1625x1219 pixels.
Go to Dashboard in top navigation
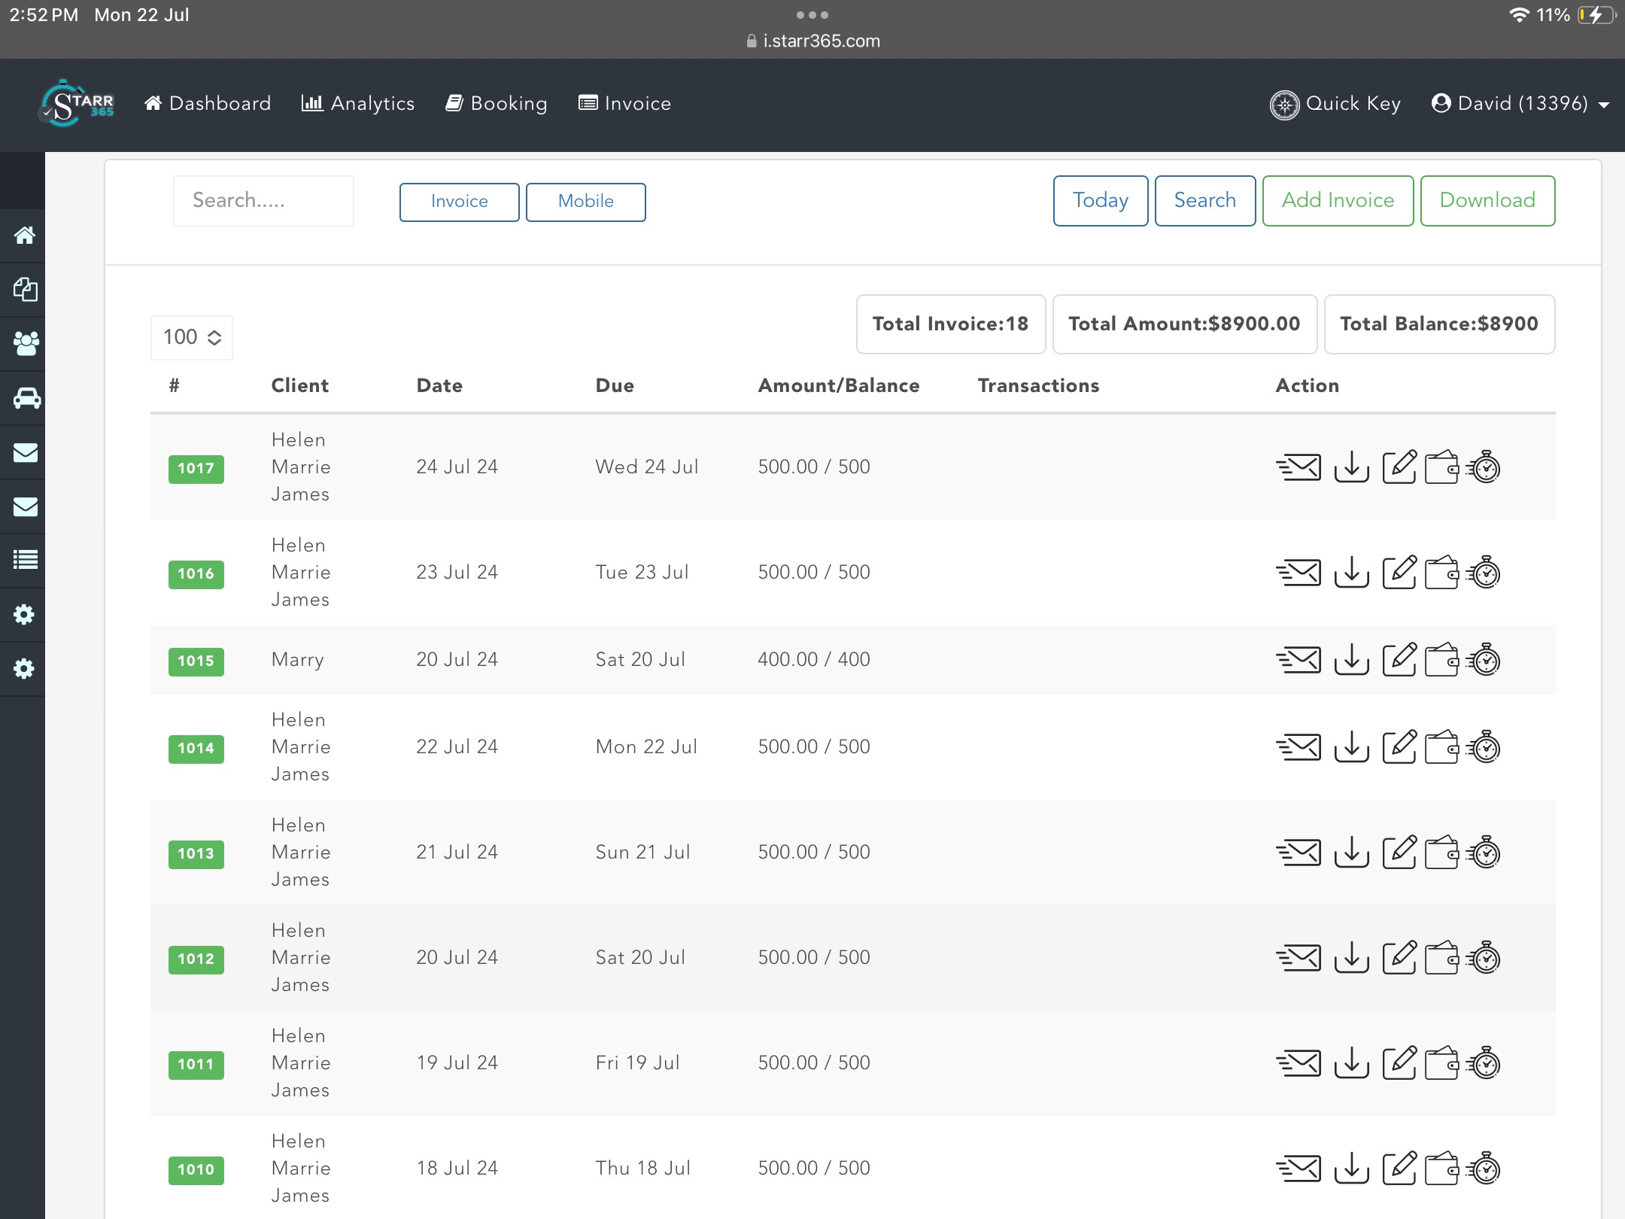point(208,104)
